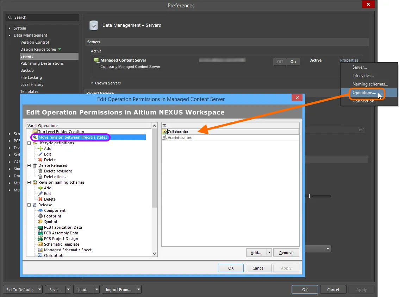This screenshot has height=297, width=399.
Task: Click the PCB Assembly Data icon
Action: (x=40, y=233)
